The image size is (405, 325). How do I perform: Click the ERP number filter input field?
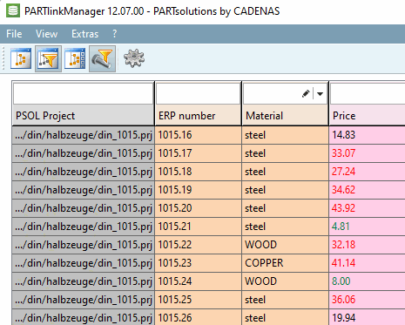[198, 93]
